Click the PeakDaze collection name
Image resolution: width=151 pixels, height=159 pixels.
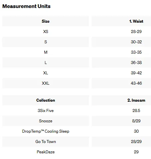(x=46, y=152)
